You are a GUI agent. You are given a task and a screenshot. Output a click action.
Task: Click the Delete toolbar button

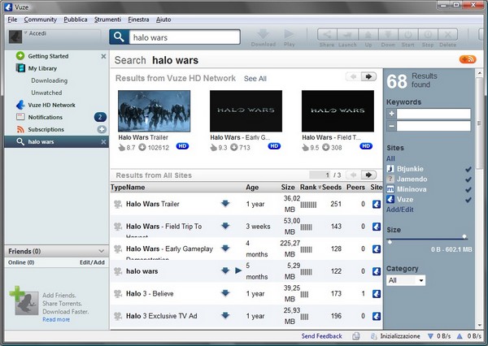[447, 34]
